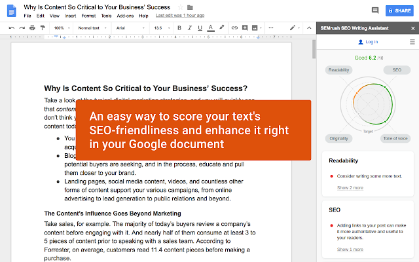Click the Google Docs home icon
Image resolution: width=419 pixels, height=262 pixels.
tap(12, 11)
